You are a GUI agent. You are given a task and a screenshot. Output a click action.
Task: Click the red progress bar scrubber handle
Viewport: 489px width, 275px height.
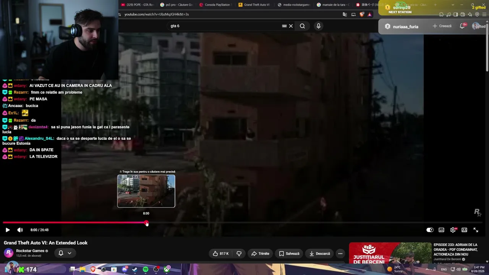pos(147,223)
